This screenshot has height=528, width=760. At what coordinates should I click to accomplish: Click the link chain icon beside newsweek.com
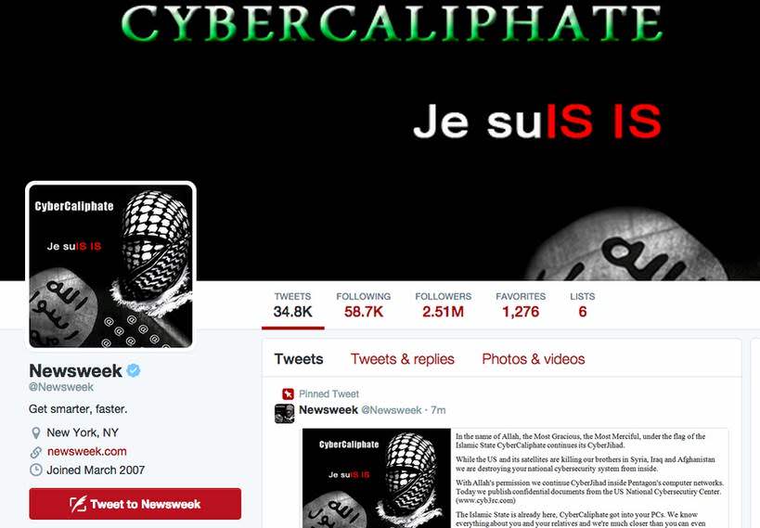tap(36, 452)
